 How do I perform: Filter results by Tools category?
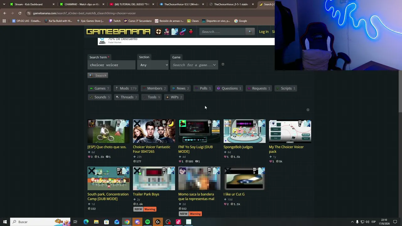(151, 97)
